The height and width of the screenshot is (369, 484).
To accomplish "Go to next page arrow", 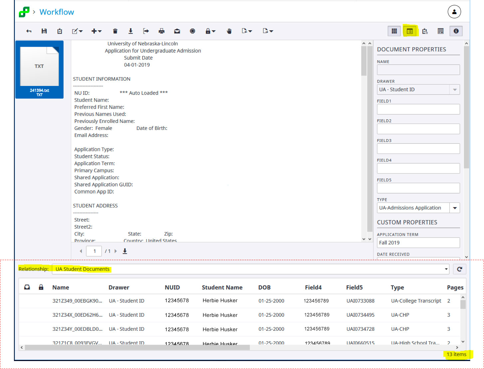I will [115, 251].
